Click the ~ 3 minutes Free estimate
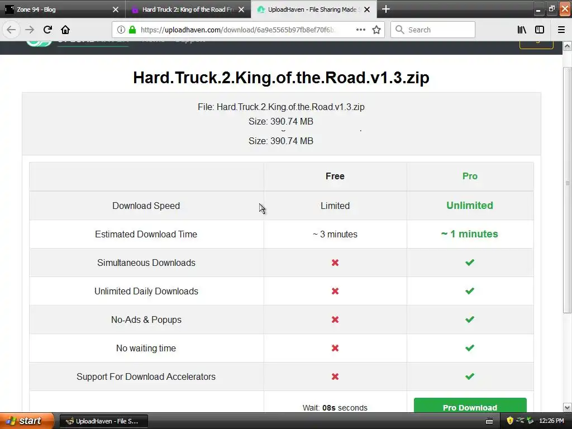Image resolution: width=572 pixels, height=429 pixels. coord(335,234)
